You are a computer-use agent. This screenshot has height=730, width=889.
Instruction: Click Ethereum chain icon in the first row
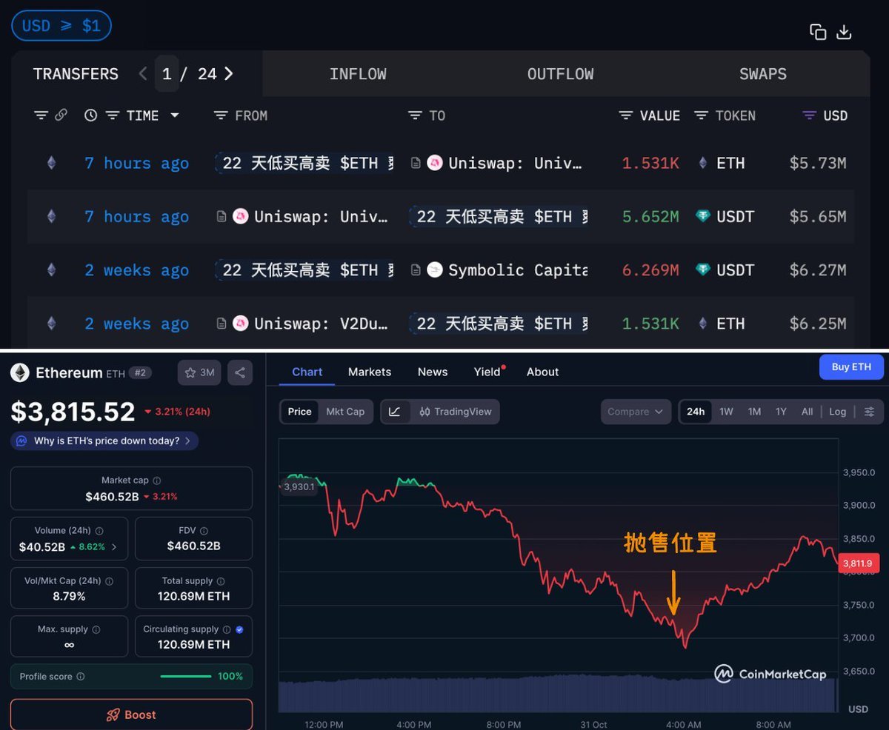point(51,163)
